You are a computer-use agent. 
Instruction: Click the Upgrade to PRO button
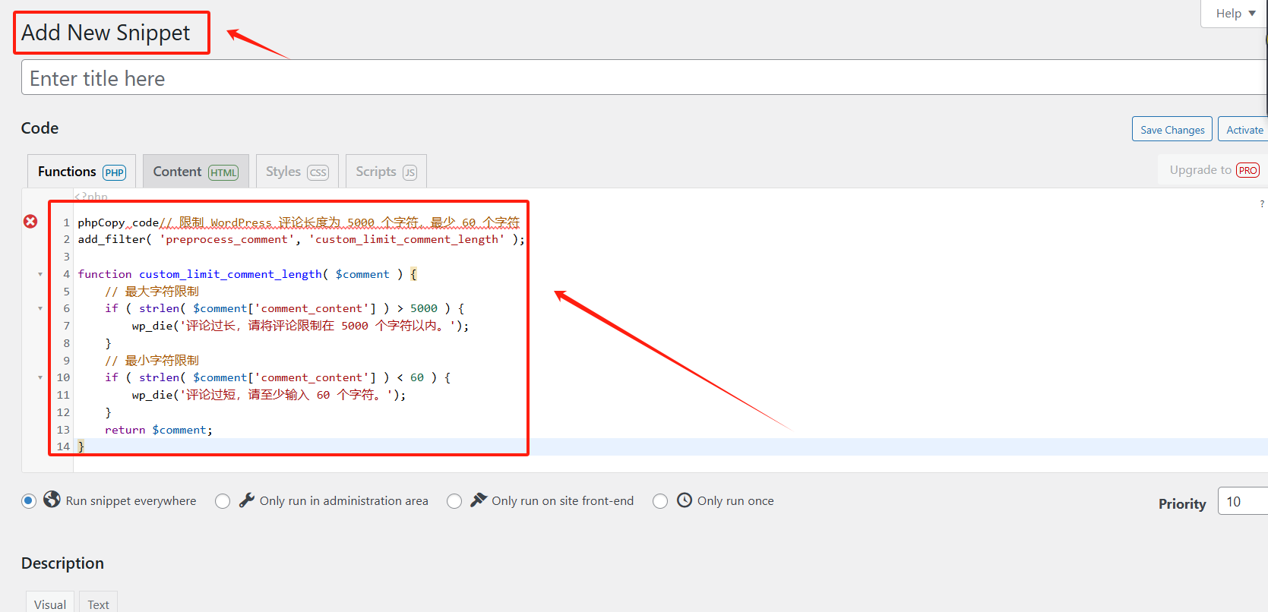click(x=1213, y=170)
